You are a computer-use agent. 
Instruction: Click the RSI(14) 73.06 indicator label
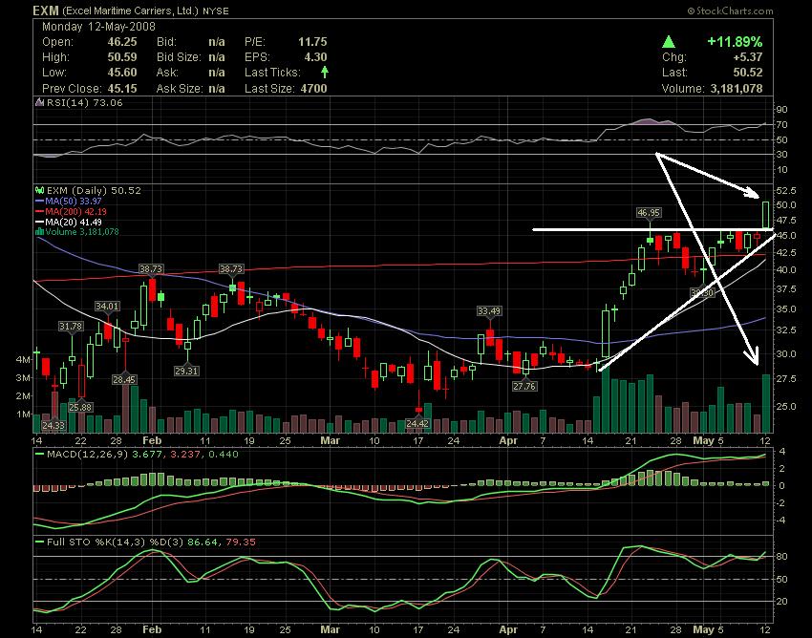pyautogui.click(x=84, y=102)
